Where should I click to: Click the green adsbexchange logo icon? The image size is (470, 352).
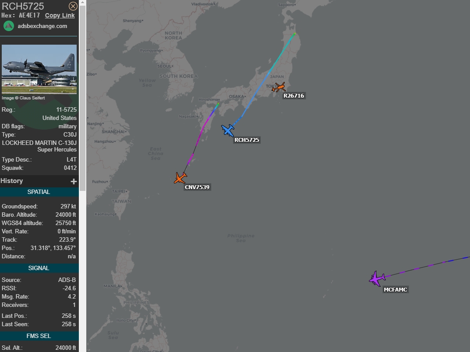click(9, 26)
